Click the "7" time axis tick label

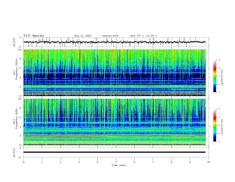click(153, 162)
